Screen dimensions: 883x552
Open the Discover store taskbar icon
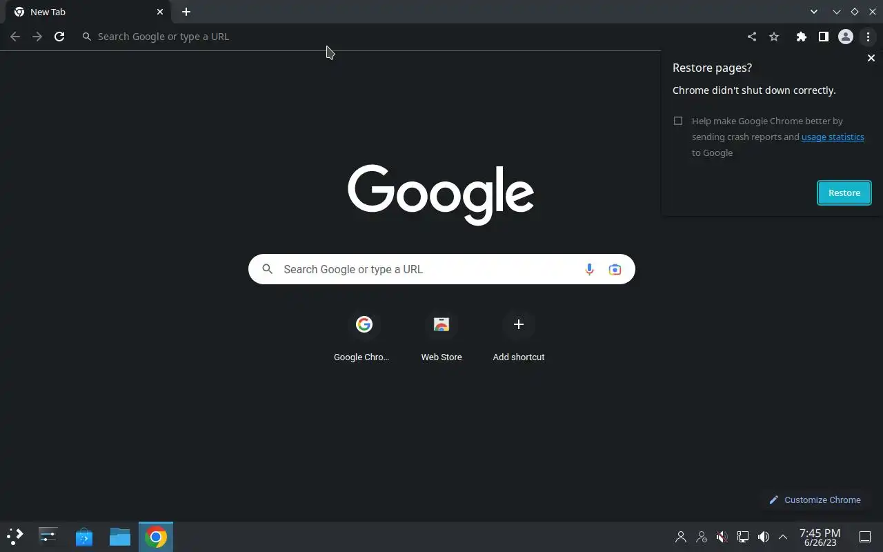coord(84,536)
